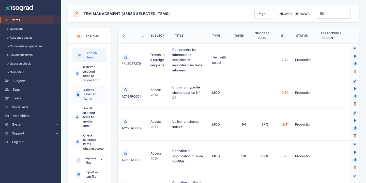Preview item FRLE027279 with play icon

[355, 56]
